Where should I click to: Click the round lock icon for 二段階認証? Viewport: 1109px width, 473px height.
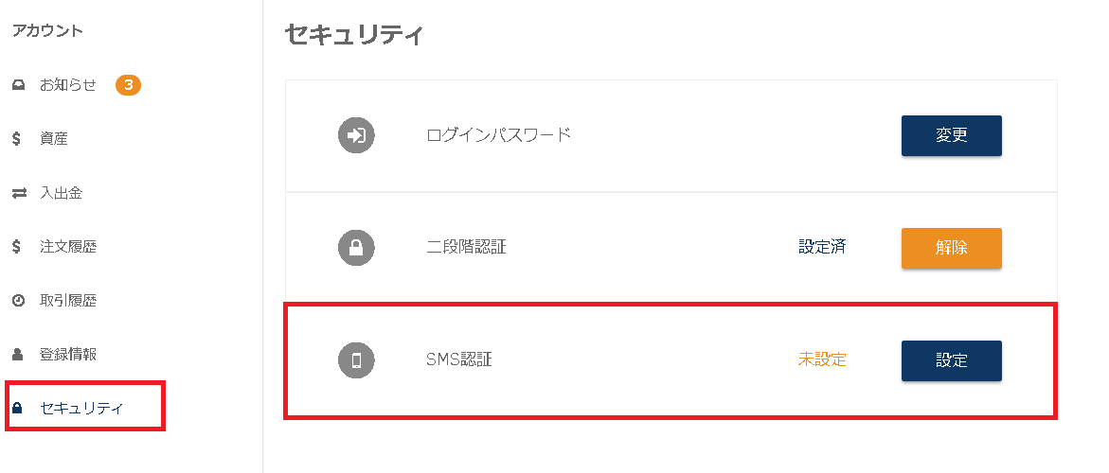point(356,248)
